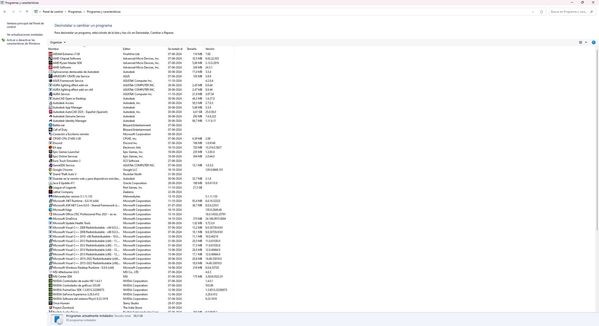This screenshot has width=599, height=326.
Task: Click the Discord program icon
Action: (x=51, y=143)
